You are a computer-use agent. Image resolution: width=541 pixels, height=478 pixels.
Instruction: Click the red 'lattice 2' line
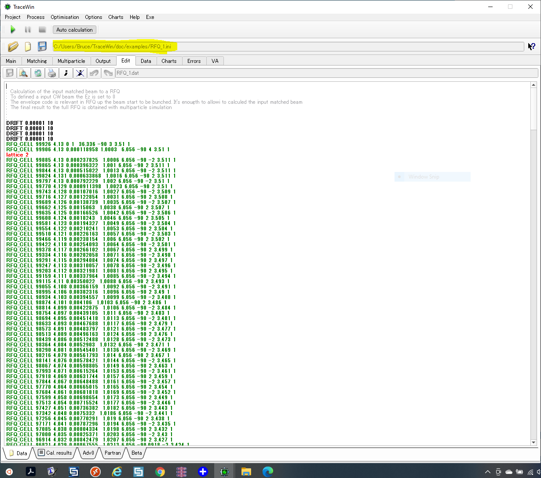coord(17,155)
